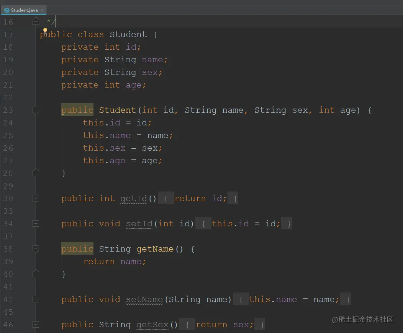Expand the folded setId method on line 34

coord(36,224)
